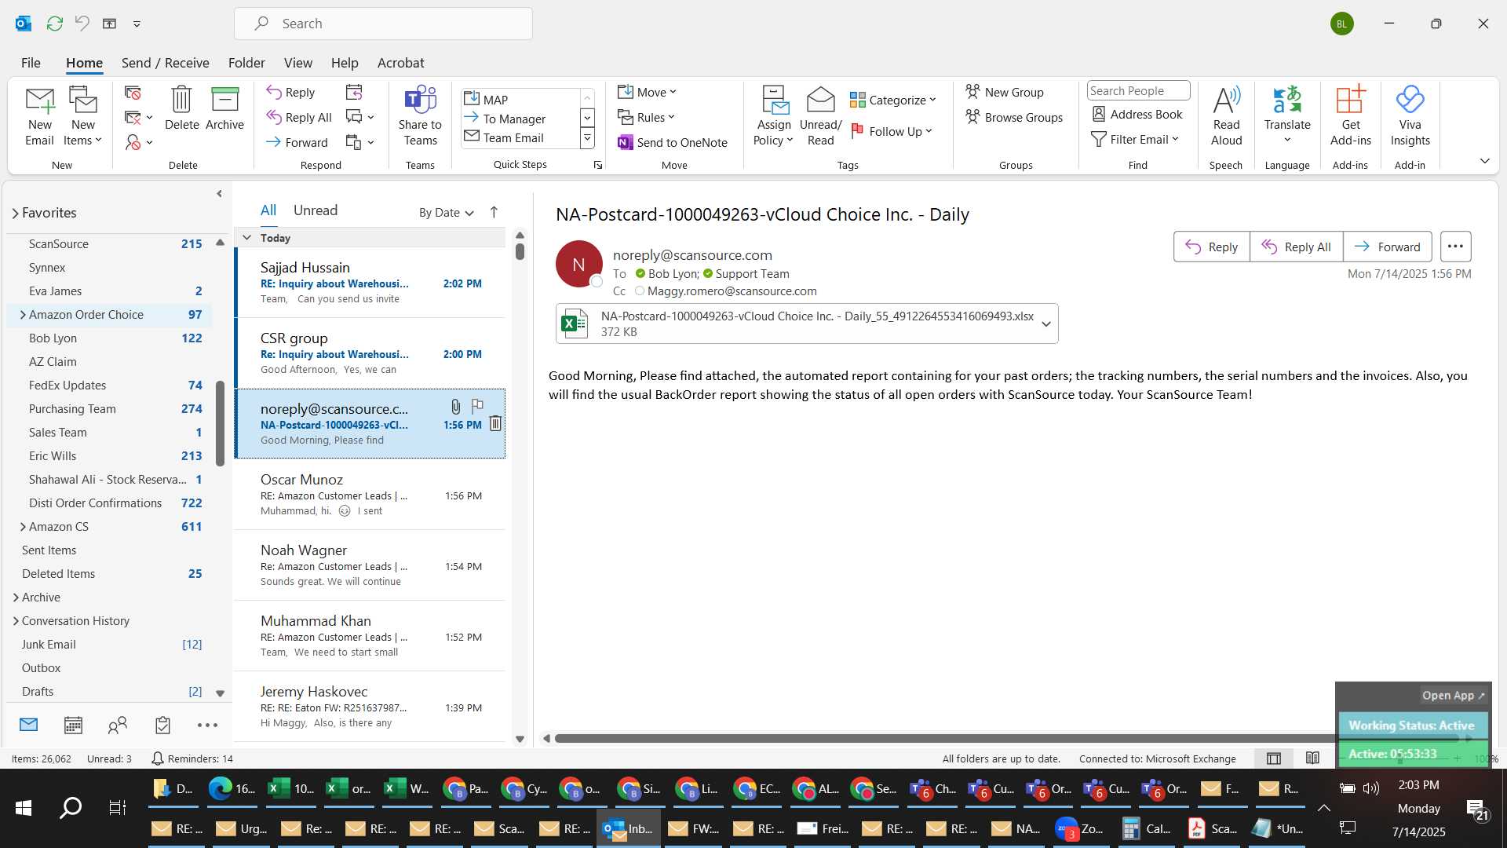
Task: Open the Sajjad Hussain email
Action: pyautogui.click(x=370, y=283)
